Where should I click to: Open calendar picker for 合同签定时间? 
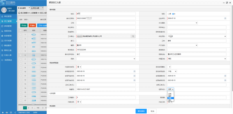pyautogui.click(x=135, y=71)
